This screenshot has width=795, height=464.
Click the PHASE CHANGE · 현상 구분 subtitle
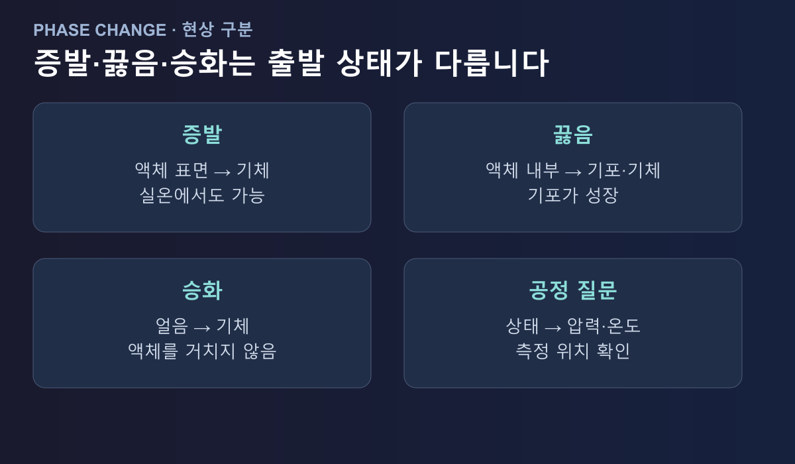143,30
